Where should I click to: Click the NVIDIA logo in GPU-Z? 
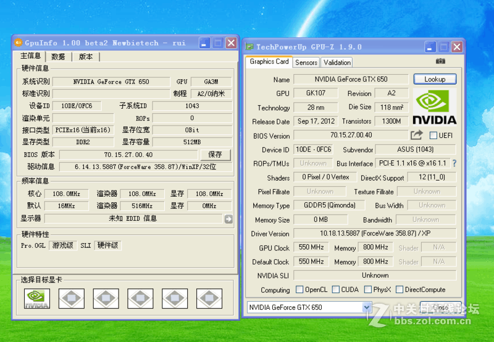pyautogui.click(x=435, y=107)
